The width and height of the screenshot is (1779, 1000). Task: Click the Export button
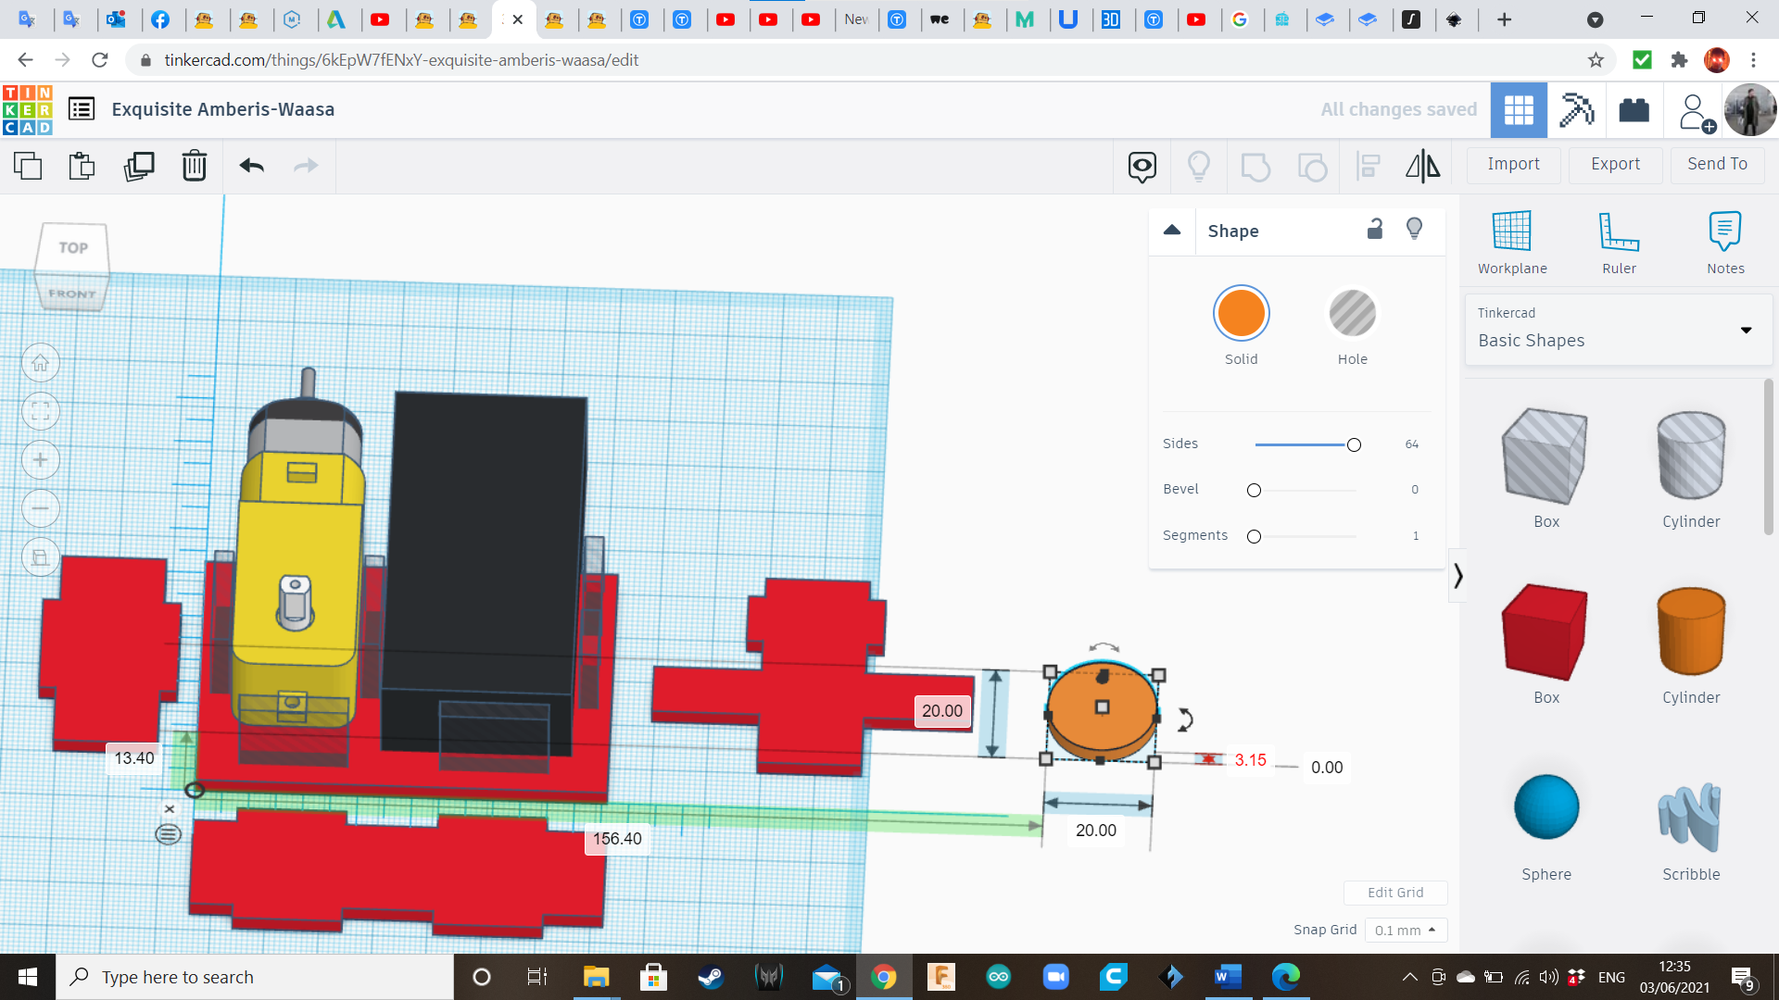pos(1614,164)
